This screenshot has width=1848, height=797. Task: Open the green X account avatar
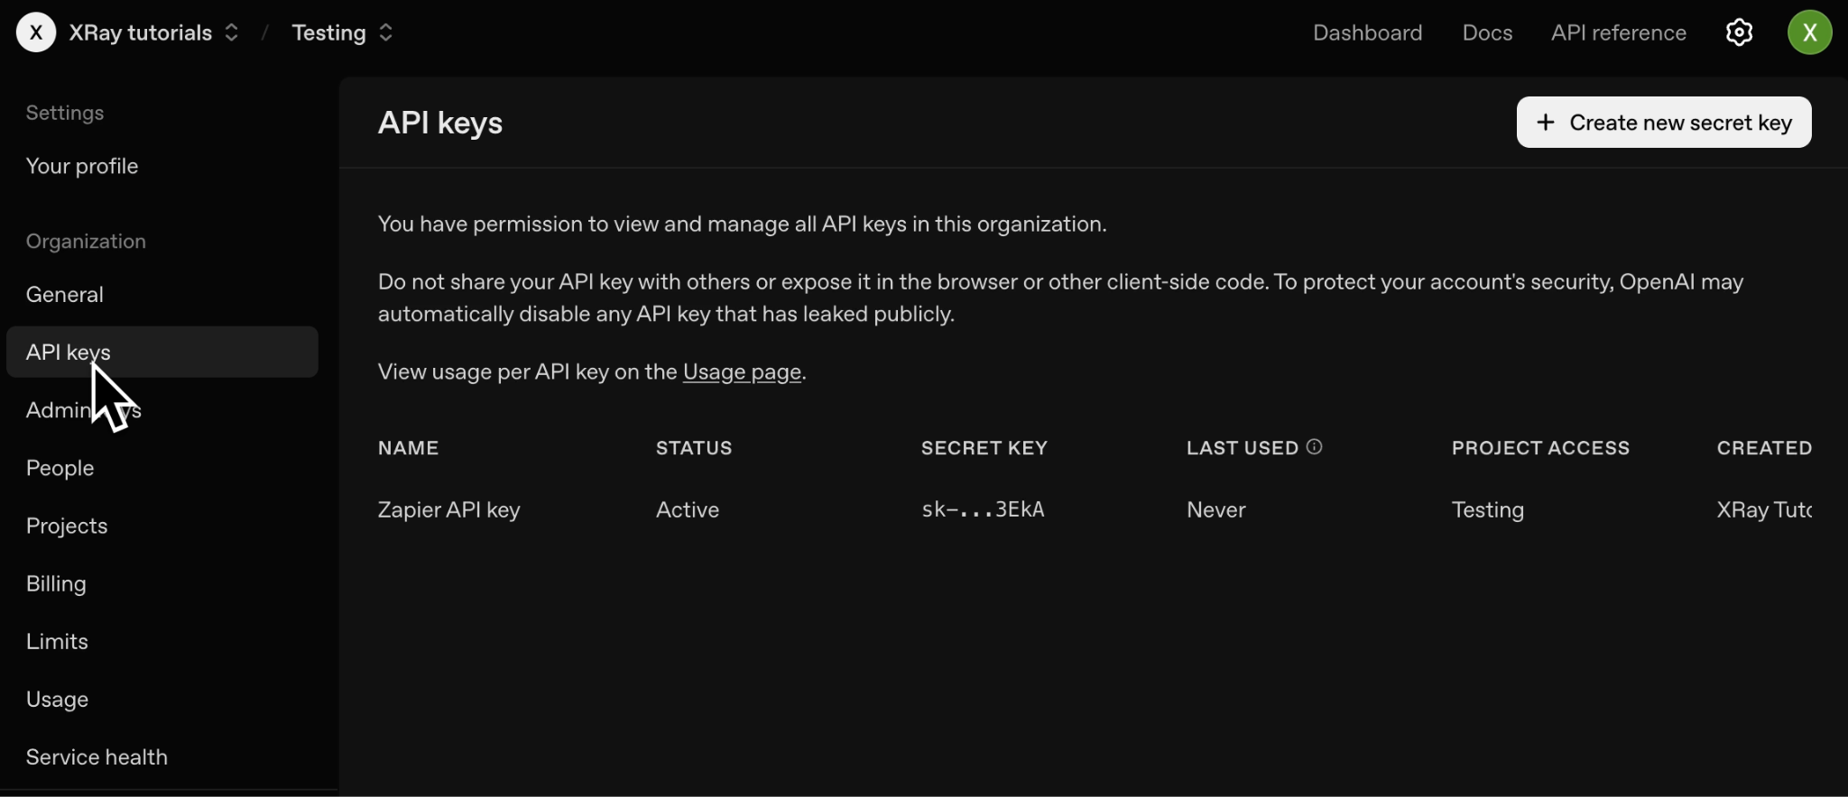coord(1809,32)
